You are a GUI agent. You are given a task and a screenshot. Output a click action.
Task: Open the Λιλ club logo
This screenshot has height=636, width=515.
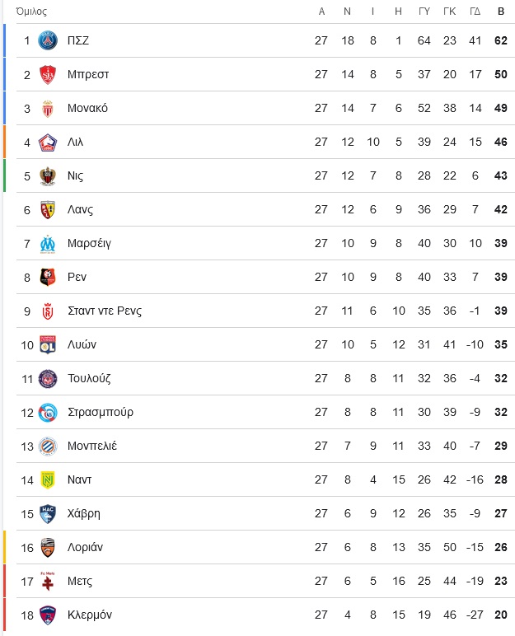[x=48, y=143]
